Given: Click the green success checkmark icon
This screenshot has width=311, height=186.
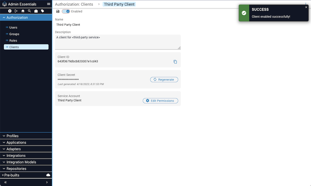Looking at the screenshot, I should 244,13.
